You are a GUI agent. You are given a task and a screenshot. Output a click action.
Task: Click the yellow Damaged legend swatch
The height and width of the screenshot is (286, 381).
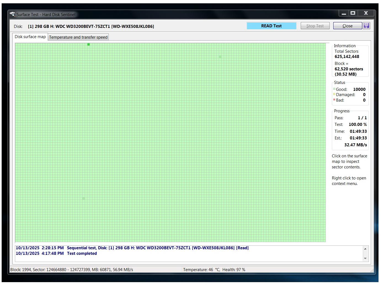coord(334,94)
